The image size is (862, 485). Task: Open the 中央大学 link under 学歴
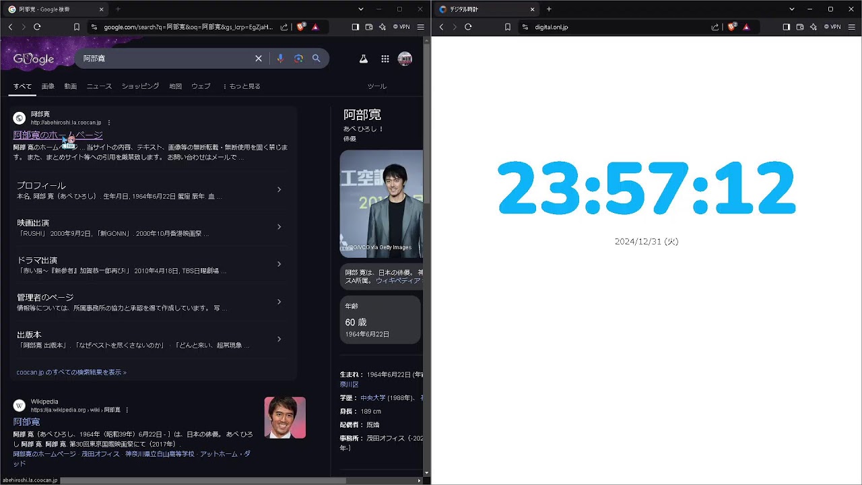(x=373, y=398)
